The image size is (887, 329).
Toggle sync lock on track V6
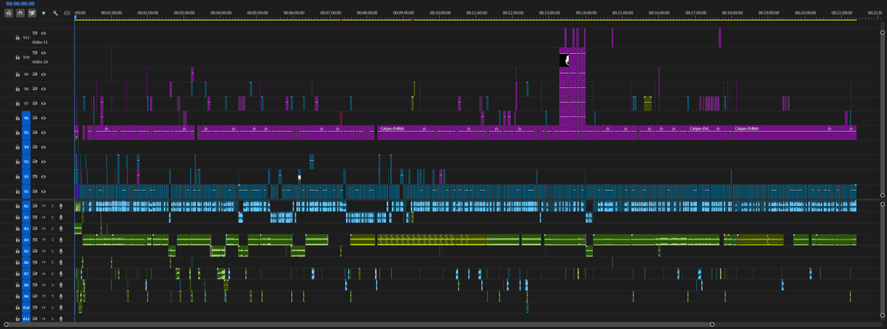pos(35,118)
